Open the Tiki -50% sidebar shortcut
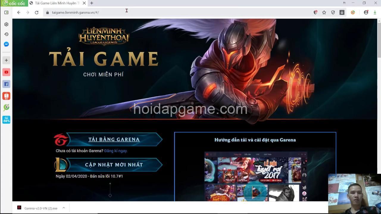The width and height of the screenshot is (381, 214). point(6,119)
